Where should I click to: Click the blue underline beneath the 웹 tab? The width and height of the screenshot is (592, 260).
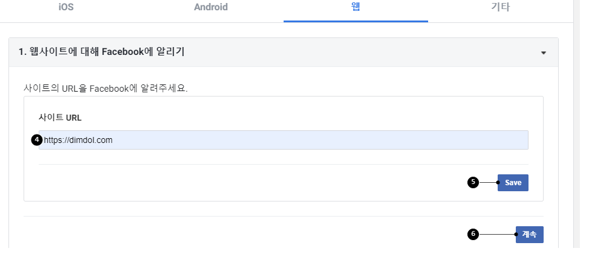tap(356, 22)
